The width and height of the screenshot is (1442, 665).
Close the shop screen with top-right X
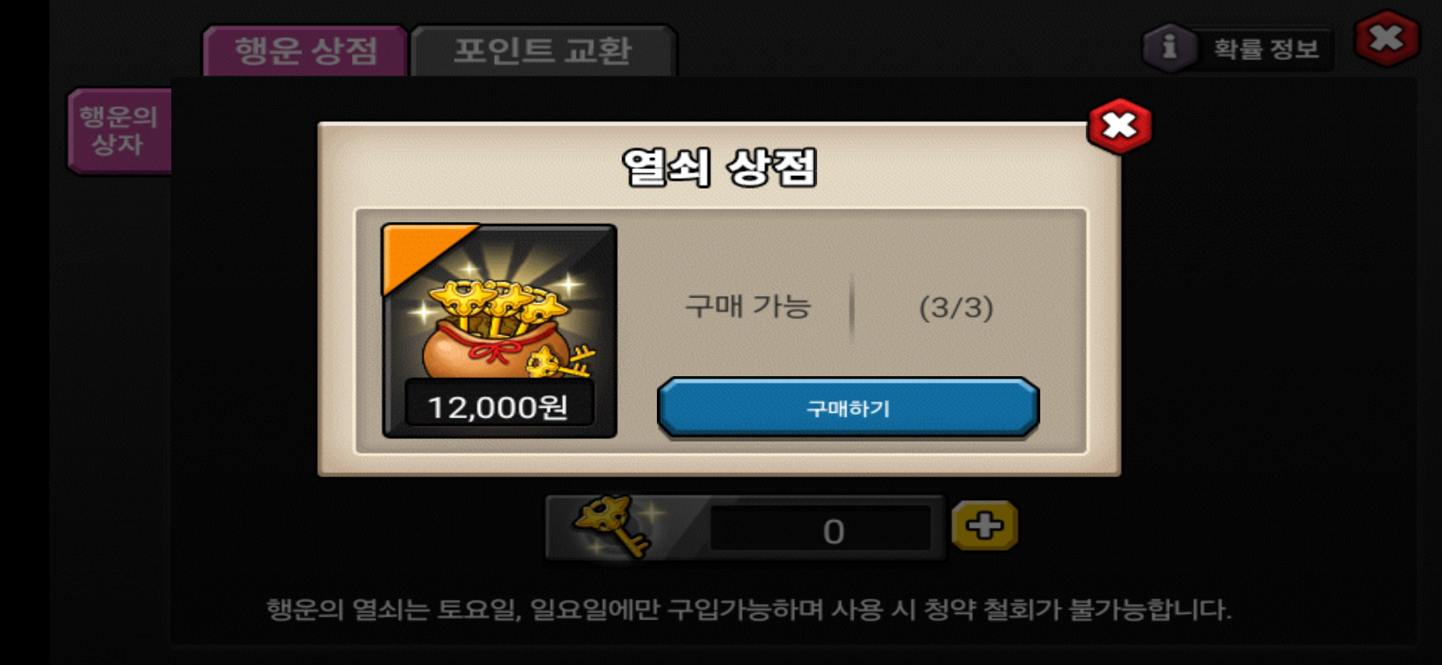[x=1387, y=38]
